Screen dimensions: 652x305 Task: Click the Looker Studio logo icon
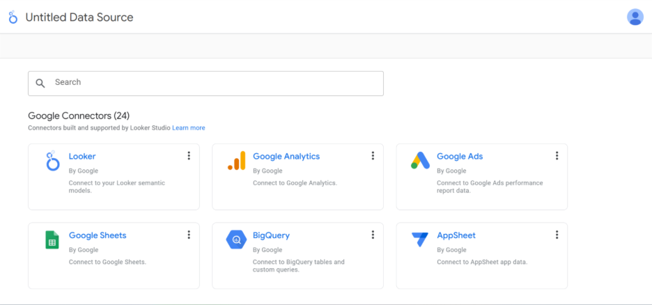[13, 17]
